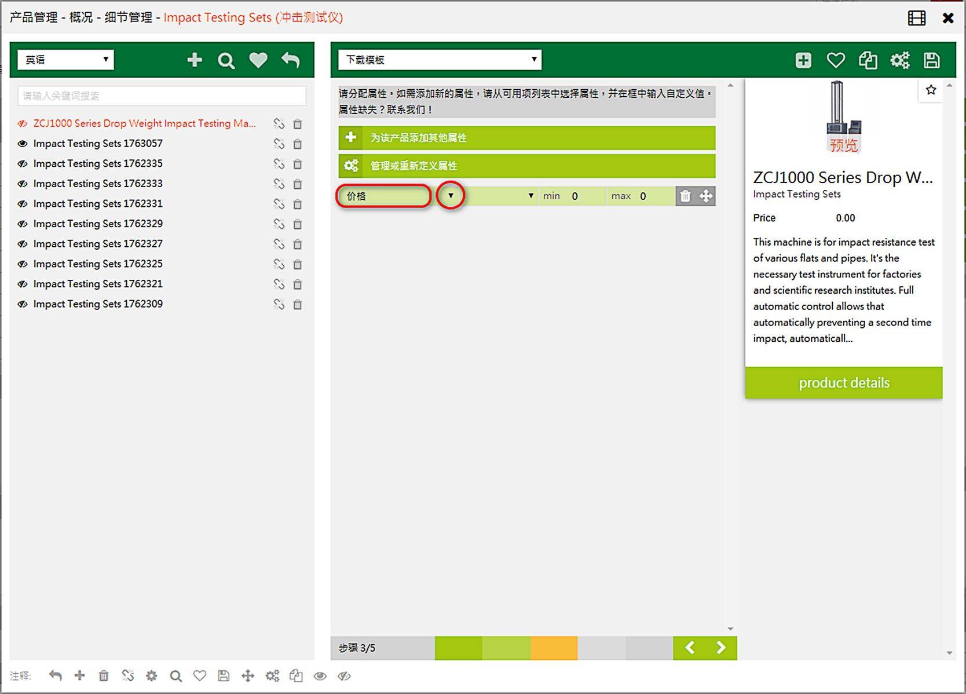Toggle visibility of Impact Testing Sets 1763057

[23, 144]
